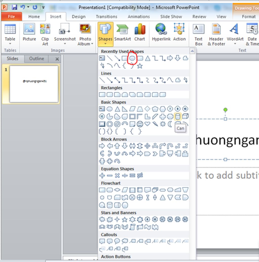Pick the Smiley Face shape
The width and height of the screenshot is (259, 262).
pyautogui.click(x=140, y=124)
